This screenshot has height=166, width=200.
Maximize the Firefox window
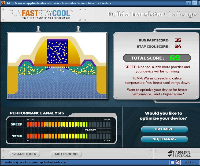tap(195, 3)
